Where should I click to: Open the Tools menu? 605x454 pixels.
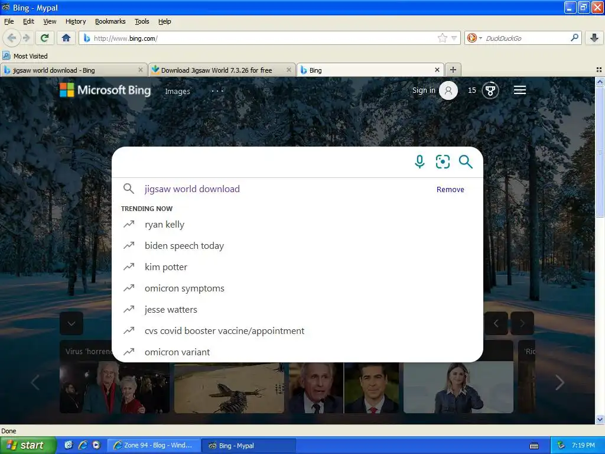coord(142,21)
